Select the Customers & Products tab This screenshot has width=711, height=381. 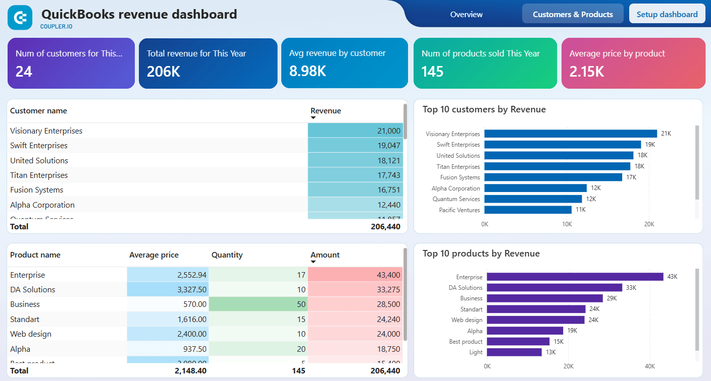(x=573, y=14)
